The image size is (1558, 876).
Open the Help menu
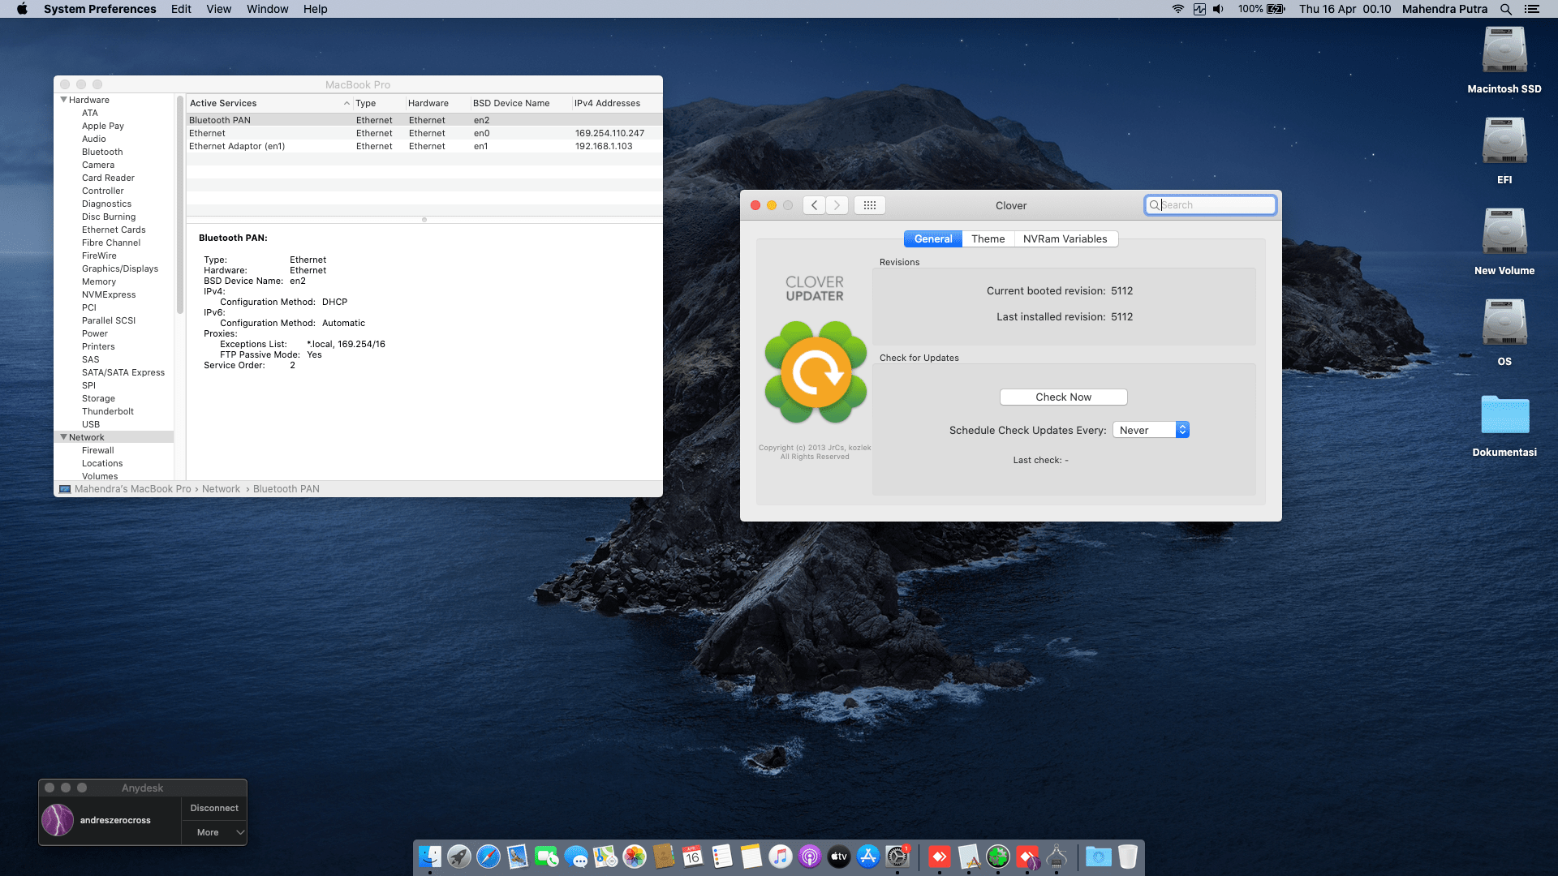[x=315, y=9]
